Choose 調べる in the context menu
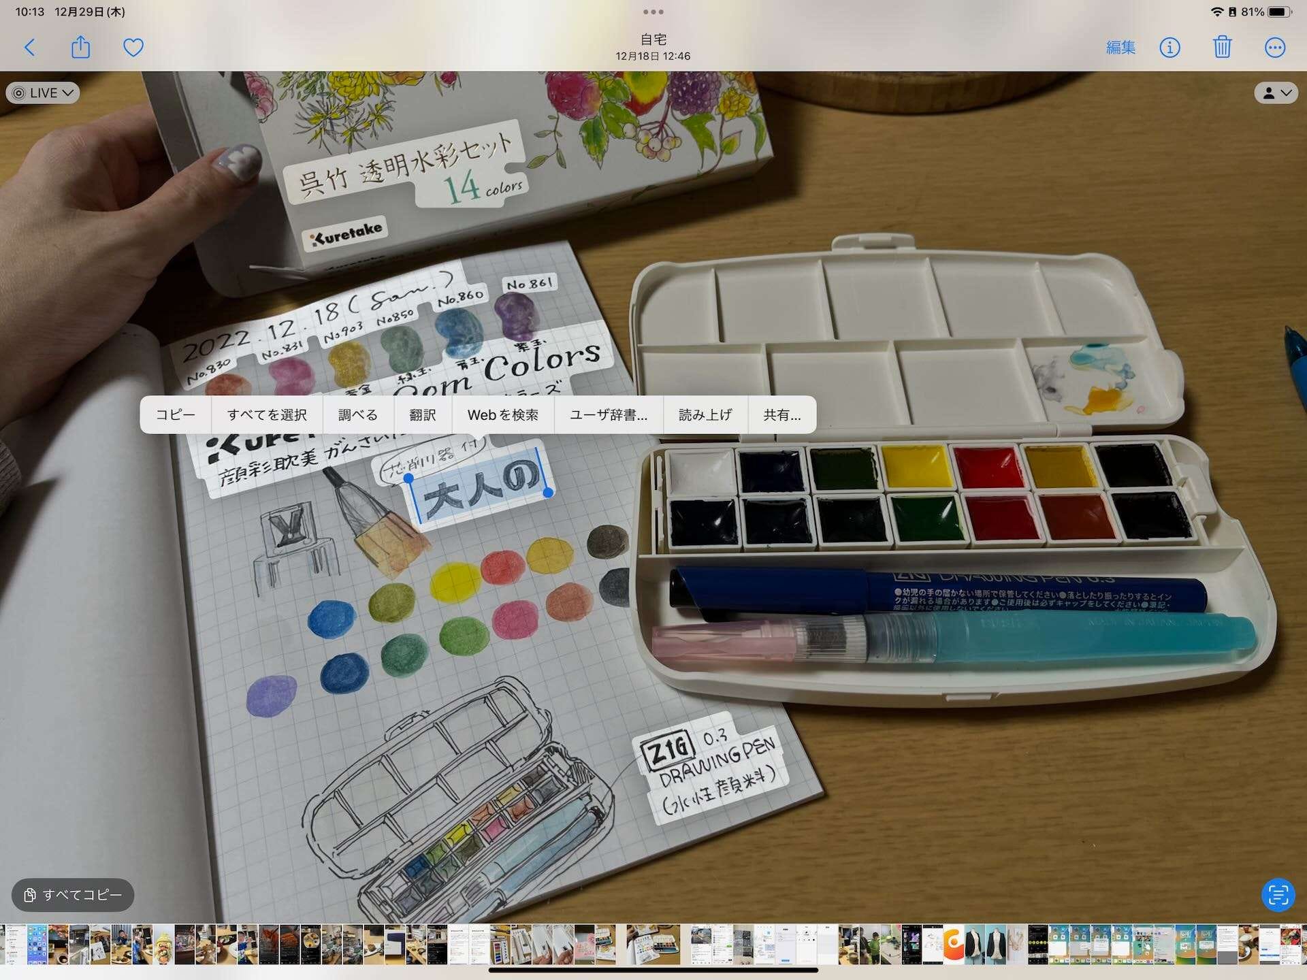This screenshot has height=980, width=1307. (358, 414)
